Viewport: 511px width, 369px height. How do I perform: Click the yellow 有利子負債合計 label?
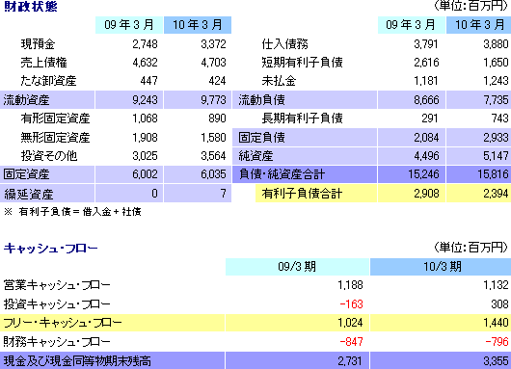[x=302, y=194]
